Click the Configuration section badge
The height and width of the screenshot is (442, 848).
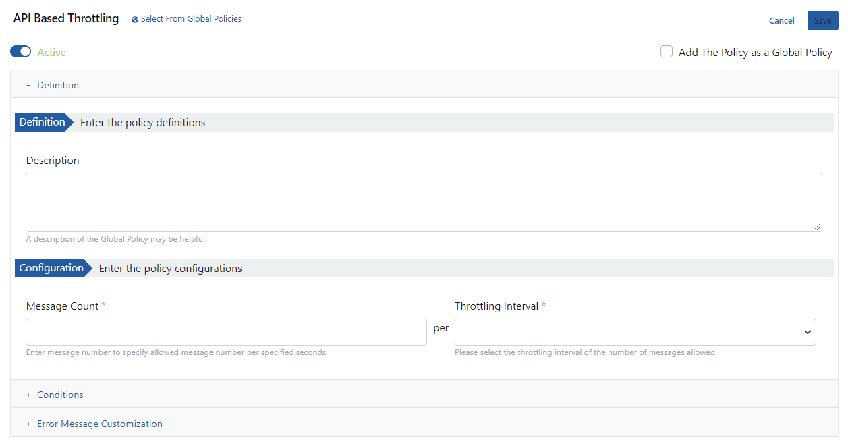pos(52,268)
